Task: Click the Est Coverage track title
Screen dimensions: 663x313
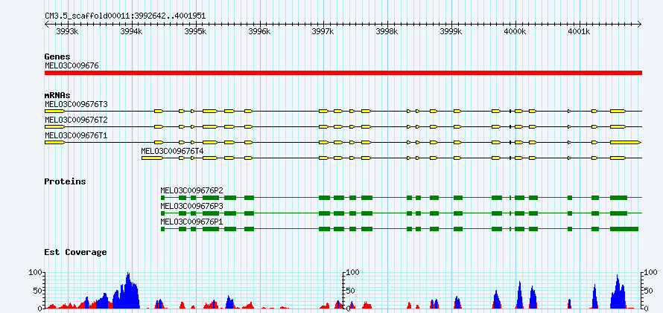Action: (76, 252)
